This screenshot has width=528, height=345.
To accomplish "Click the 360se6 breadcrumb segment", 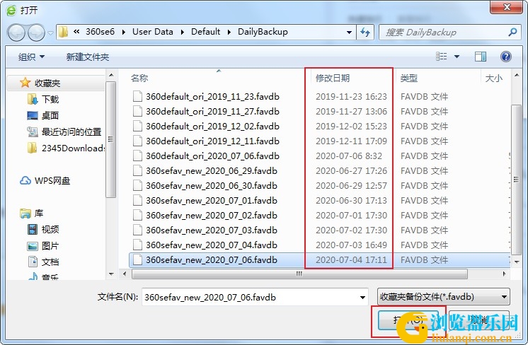I will point(100,32).
